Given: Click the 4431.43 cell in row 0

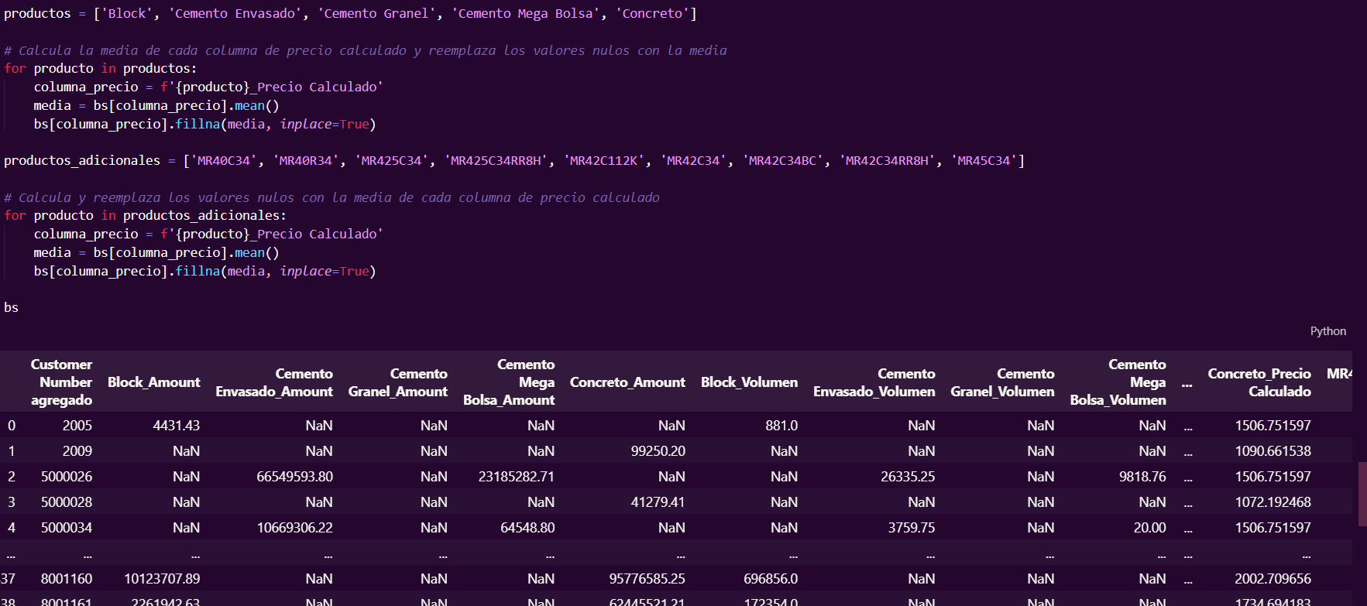Looking at the screenshot, I should tap(176, 426).
